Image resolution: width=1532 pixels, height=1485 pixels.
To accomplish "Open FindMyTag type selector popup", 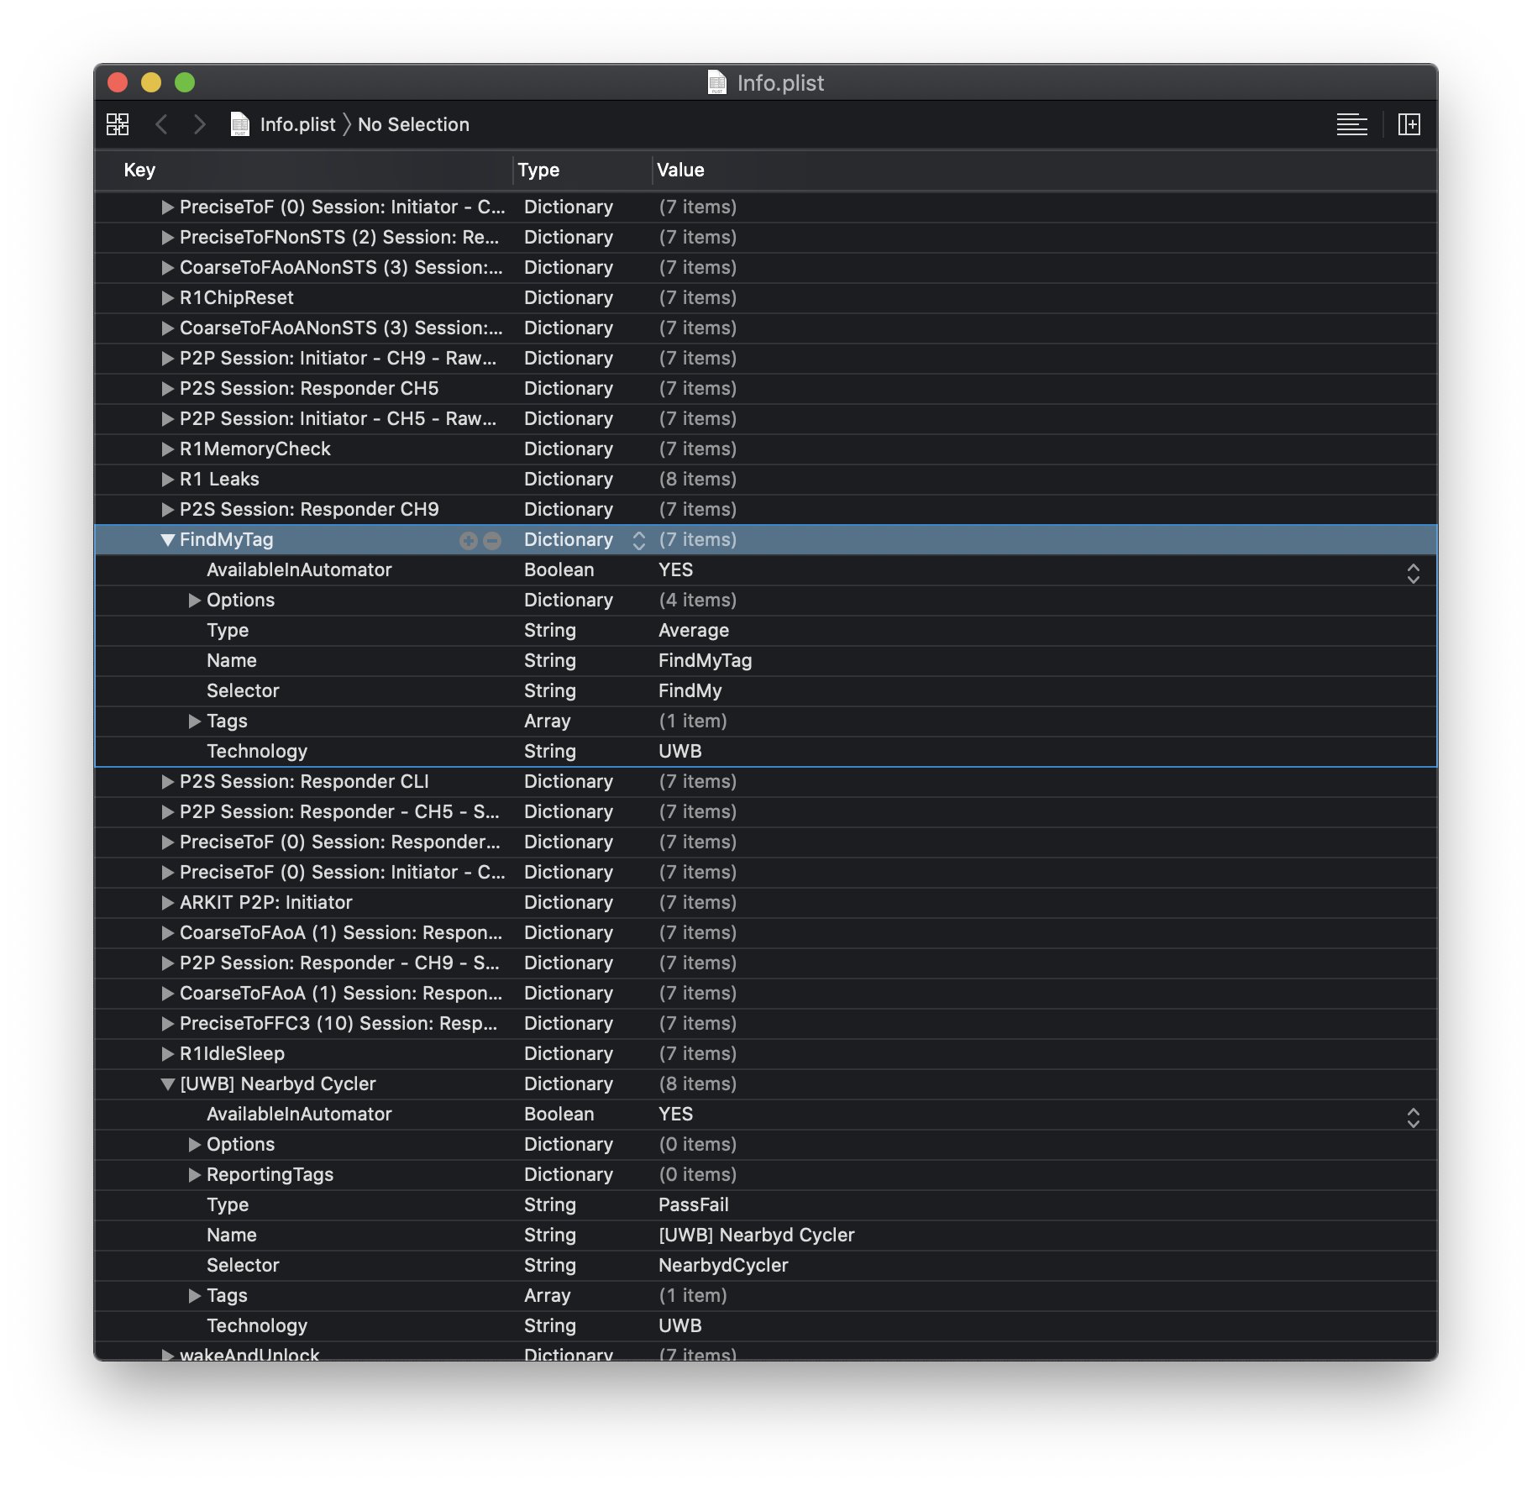I will click(639, 540).
